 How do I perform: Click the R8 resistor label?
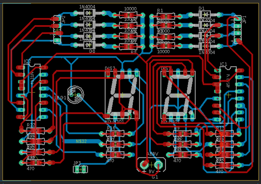pyautogui.click(x=134, y=53)
